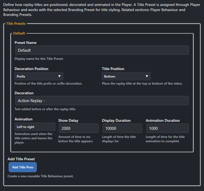
Task: Click 'Create a new reusable Title Behaviour preset.'
Action: [x=40, y=176]
